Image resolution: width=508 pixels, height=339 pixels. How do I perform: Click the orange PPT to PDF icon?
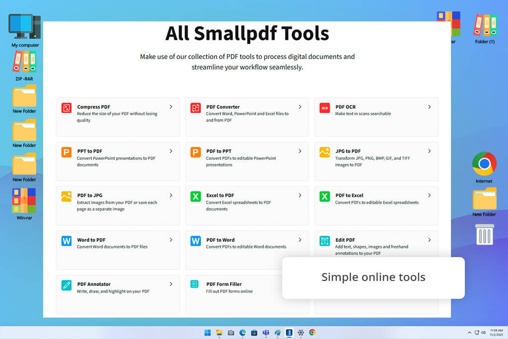coord(66,152)
